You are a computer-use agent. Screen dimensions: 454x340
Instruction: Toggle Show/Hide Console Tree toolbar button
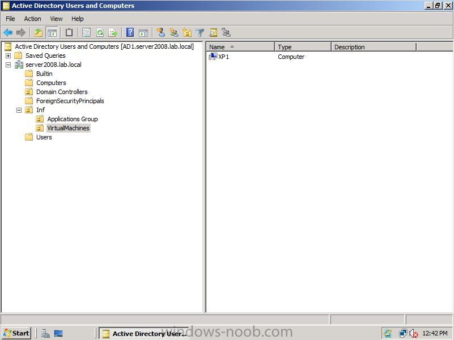click(52, 32)
